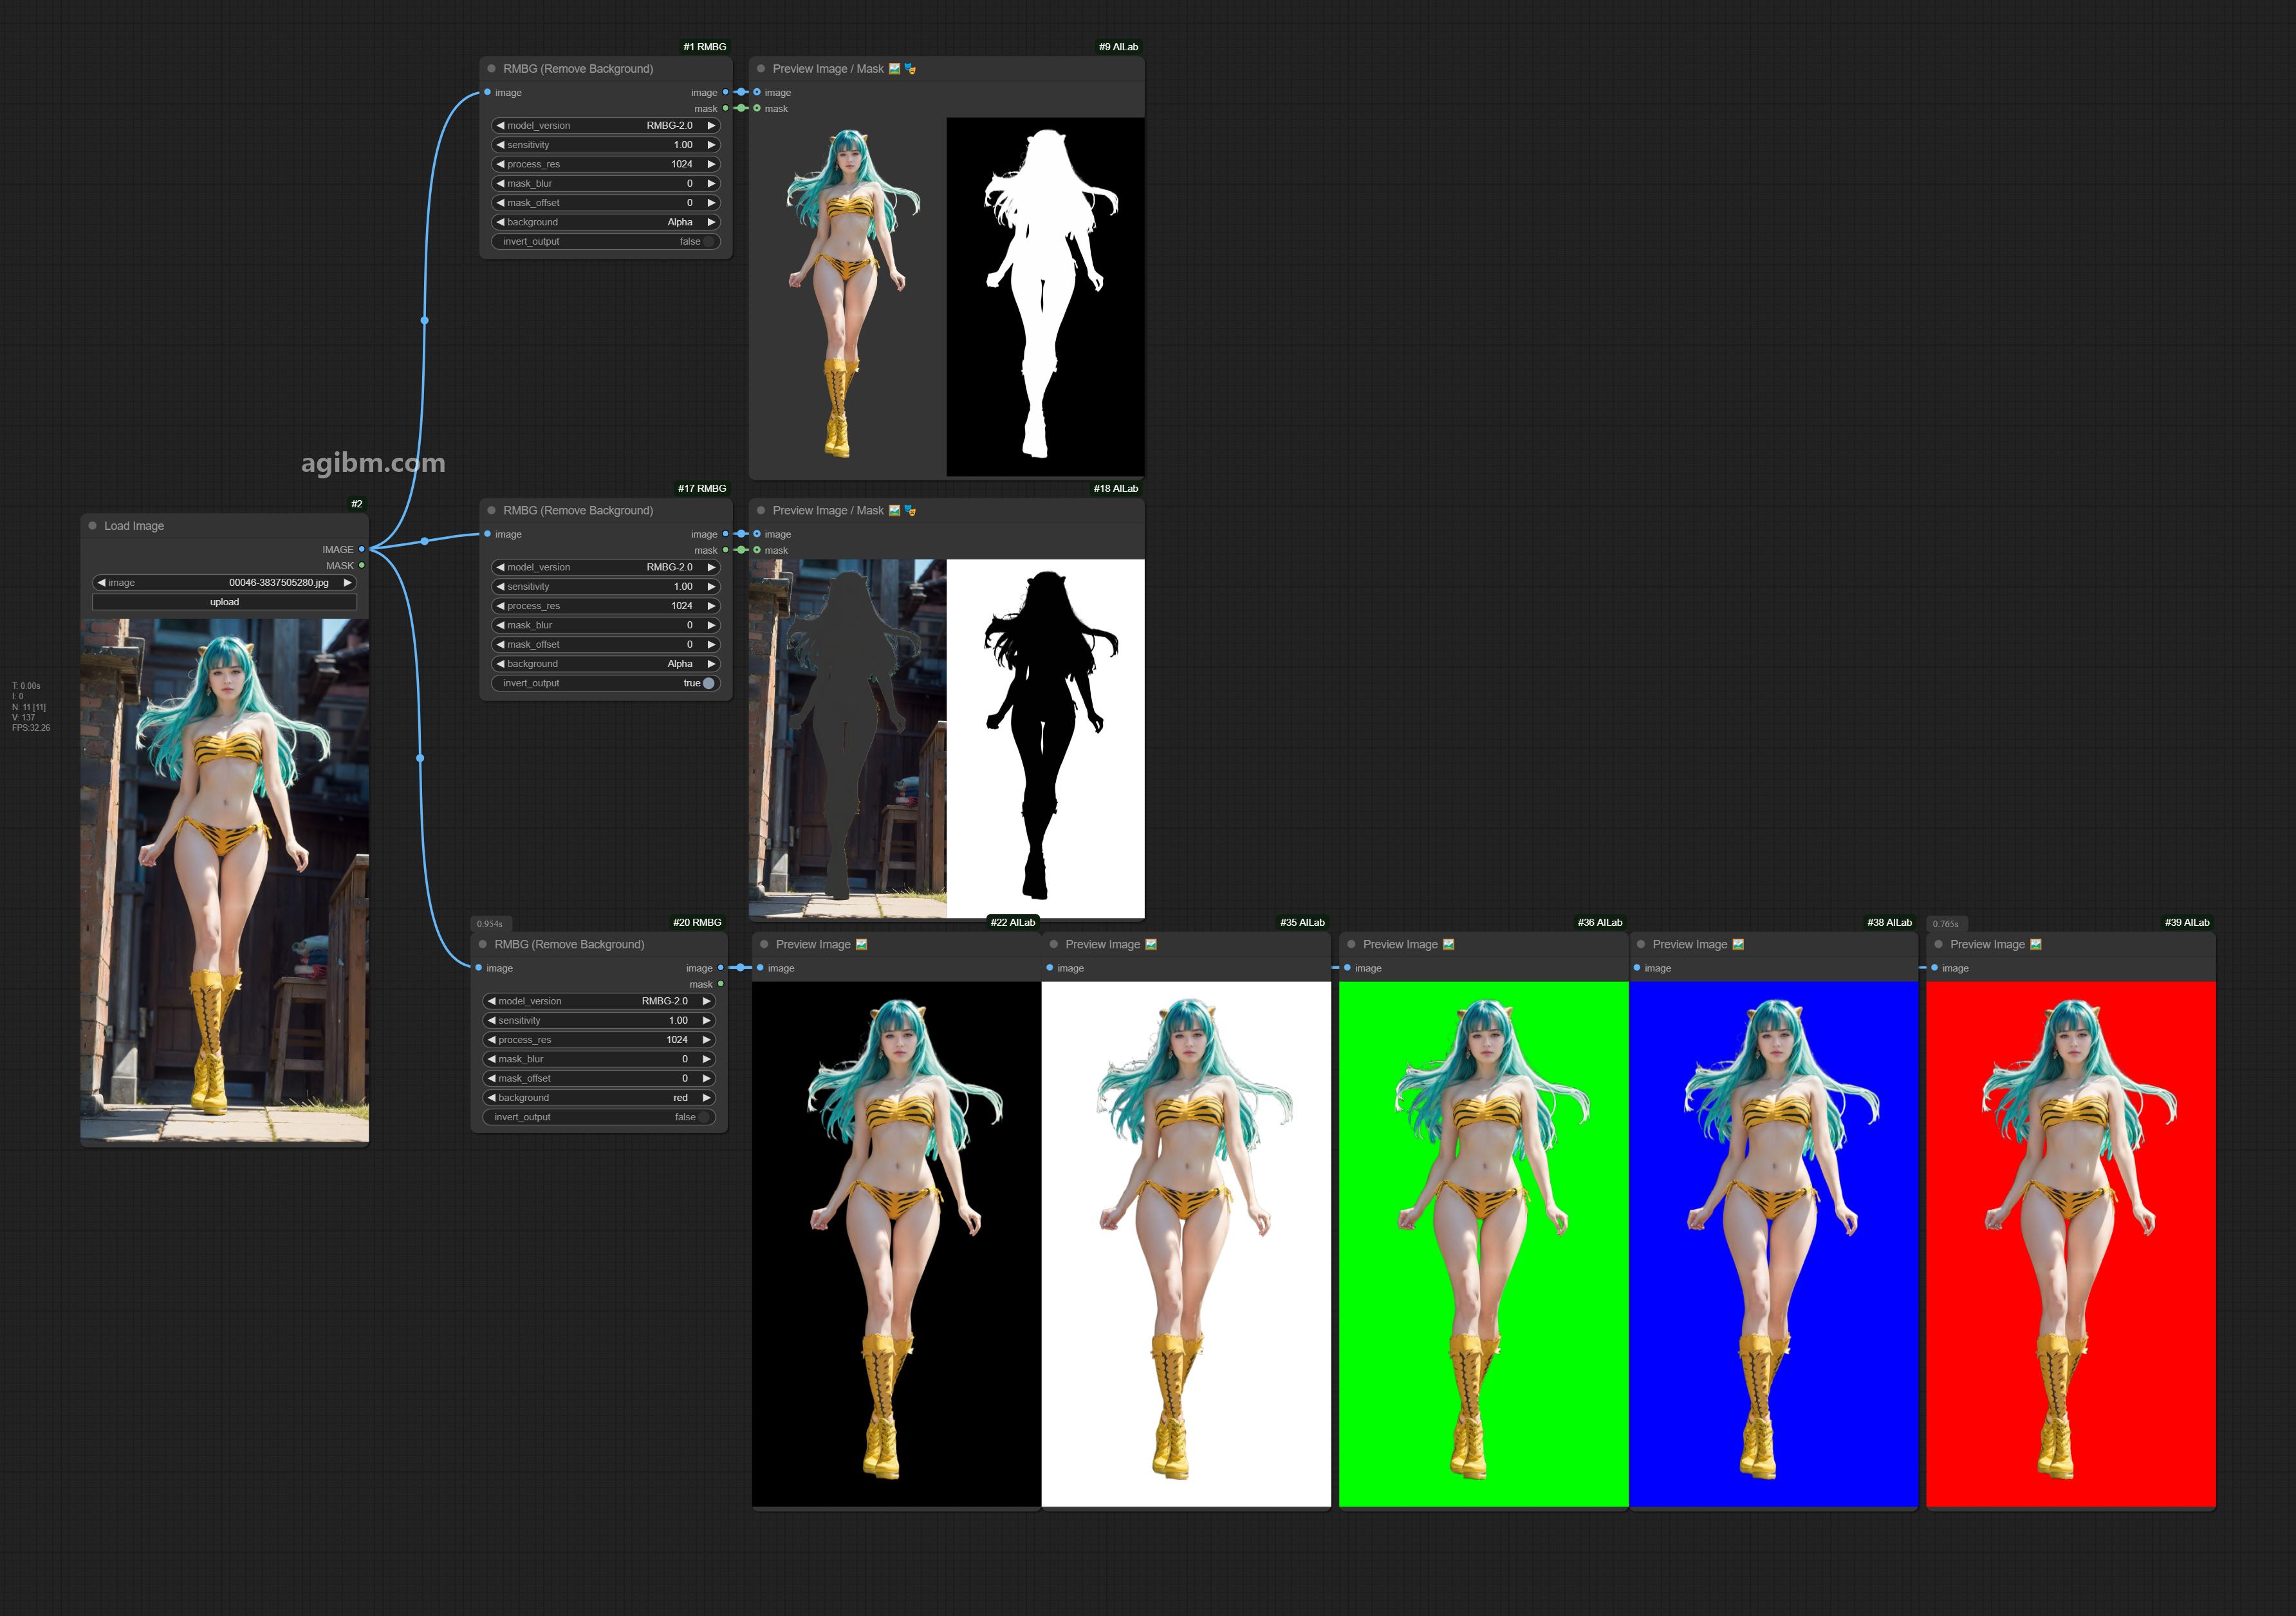Viewport: 2296px width, 1616px height.
Task: Click next arrow on Load Image filename selector
Action: tap(347, 583)
